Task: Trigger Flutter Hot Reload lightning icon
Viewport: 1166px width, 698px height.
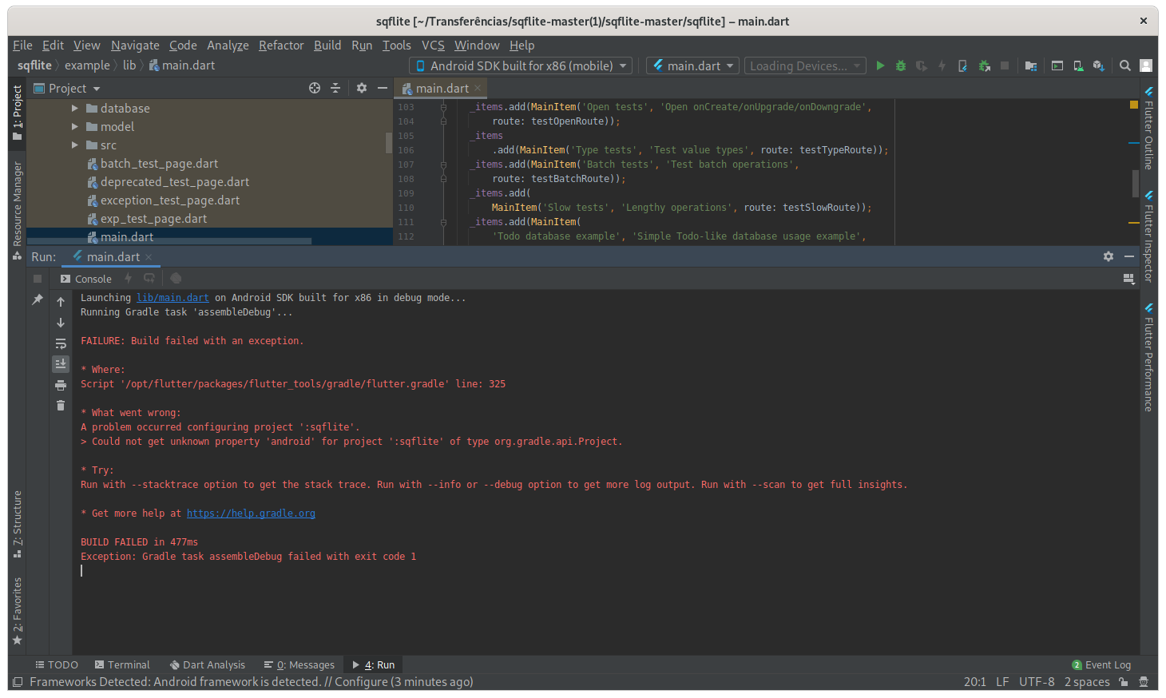Action: tap(942, 65)
